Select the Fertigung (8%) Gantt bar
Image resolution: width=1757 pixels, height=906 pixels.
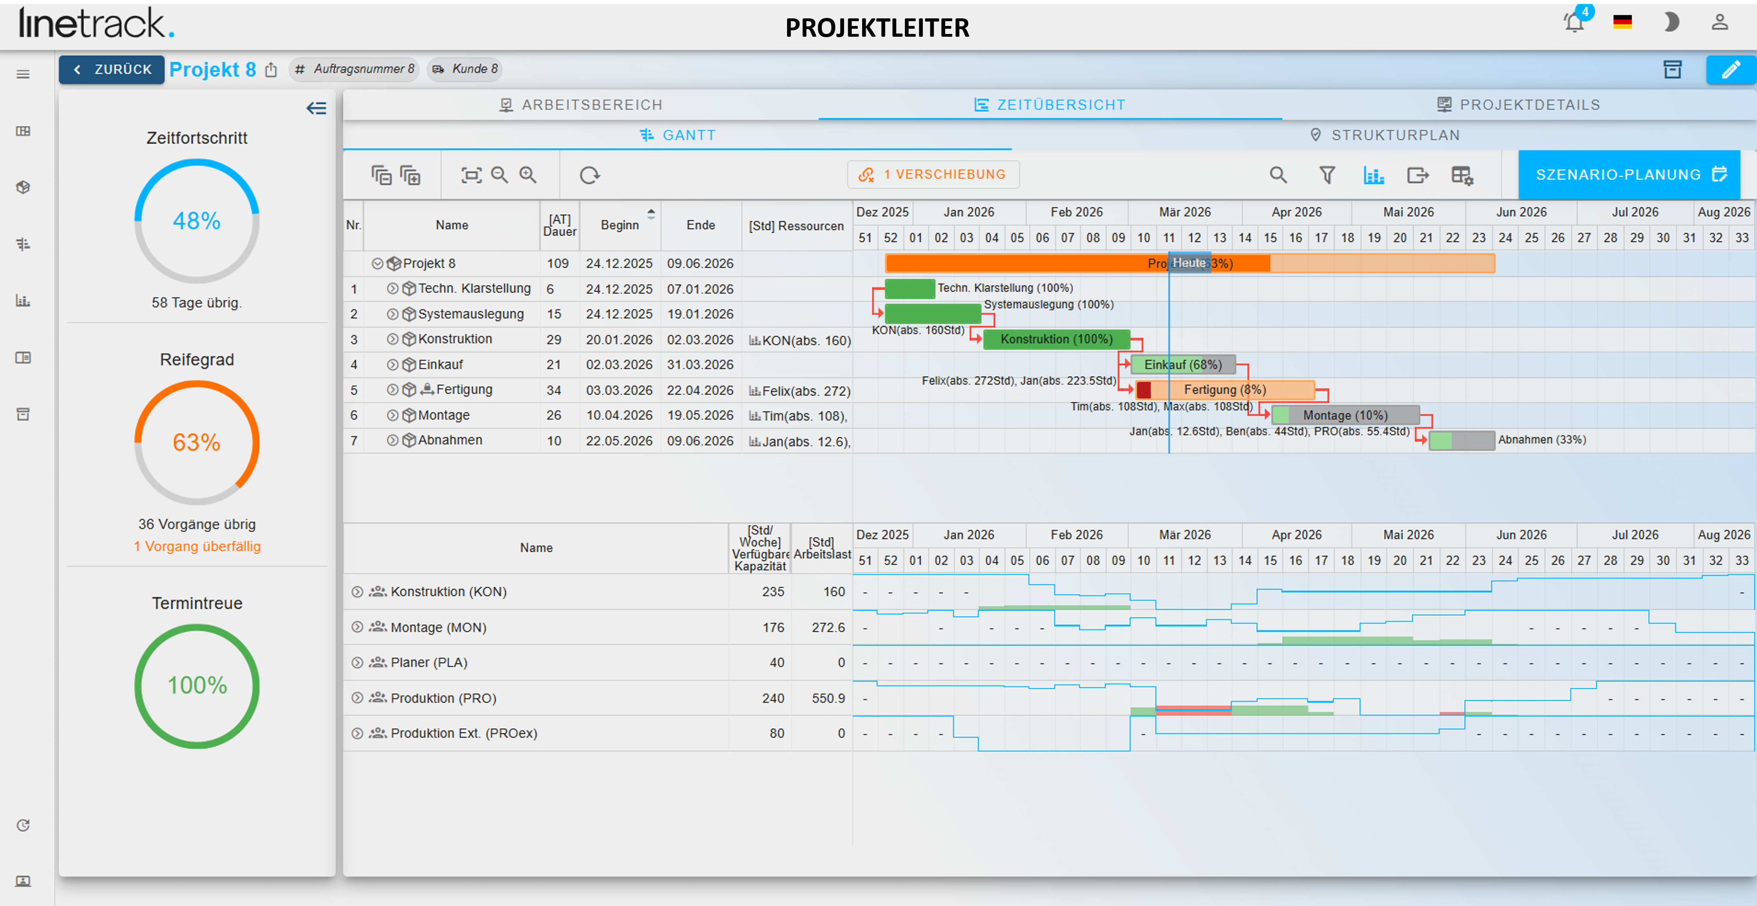pos(1225,390)
